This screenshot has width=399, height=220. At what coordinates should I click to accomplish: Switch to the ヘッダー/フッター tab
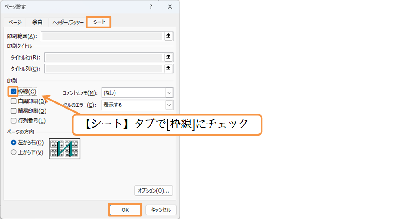68,22
